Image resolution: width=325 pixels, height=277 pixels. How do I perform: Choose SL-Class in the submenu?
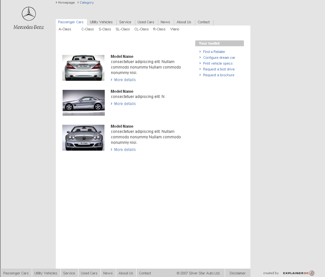coord(123,29)
